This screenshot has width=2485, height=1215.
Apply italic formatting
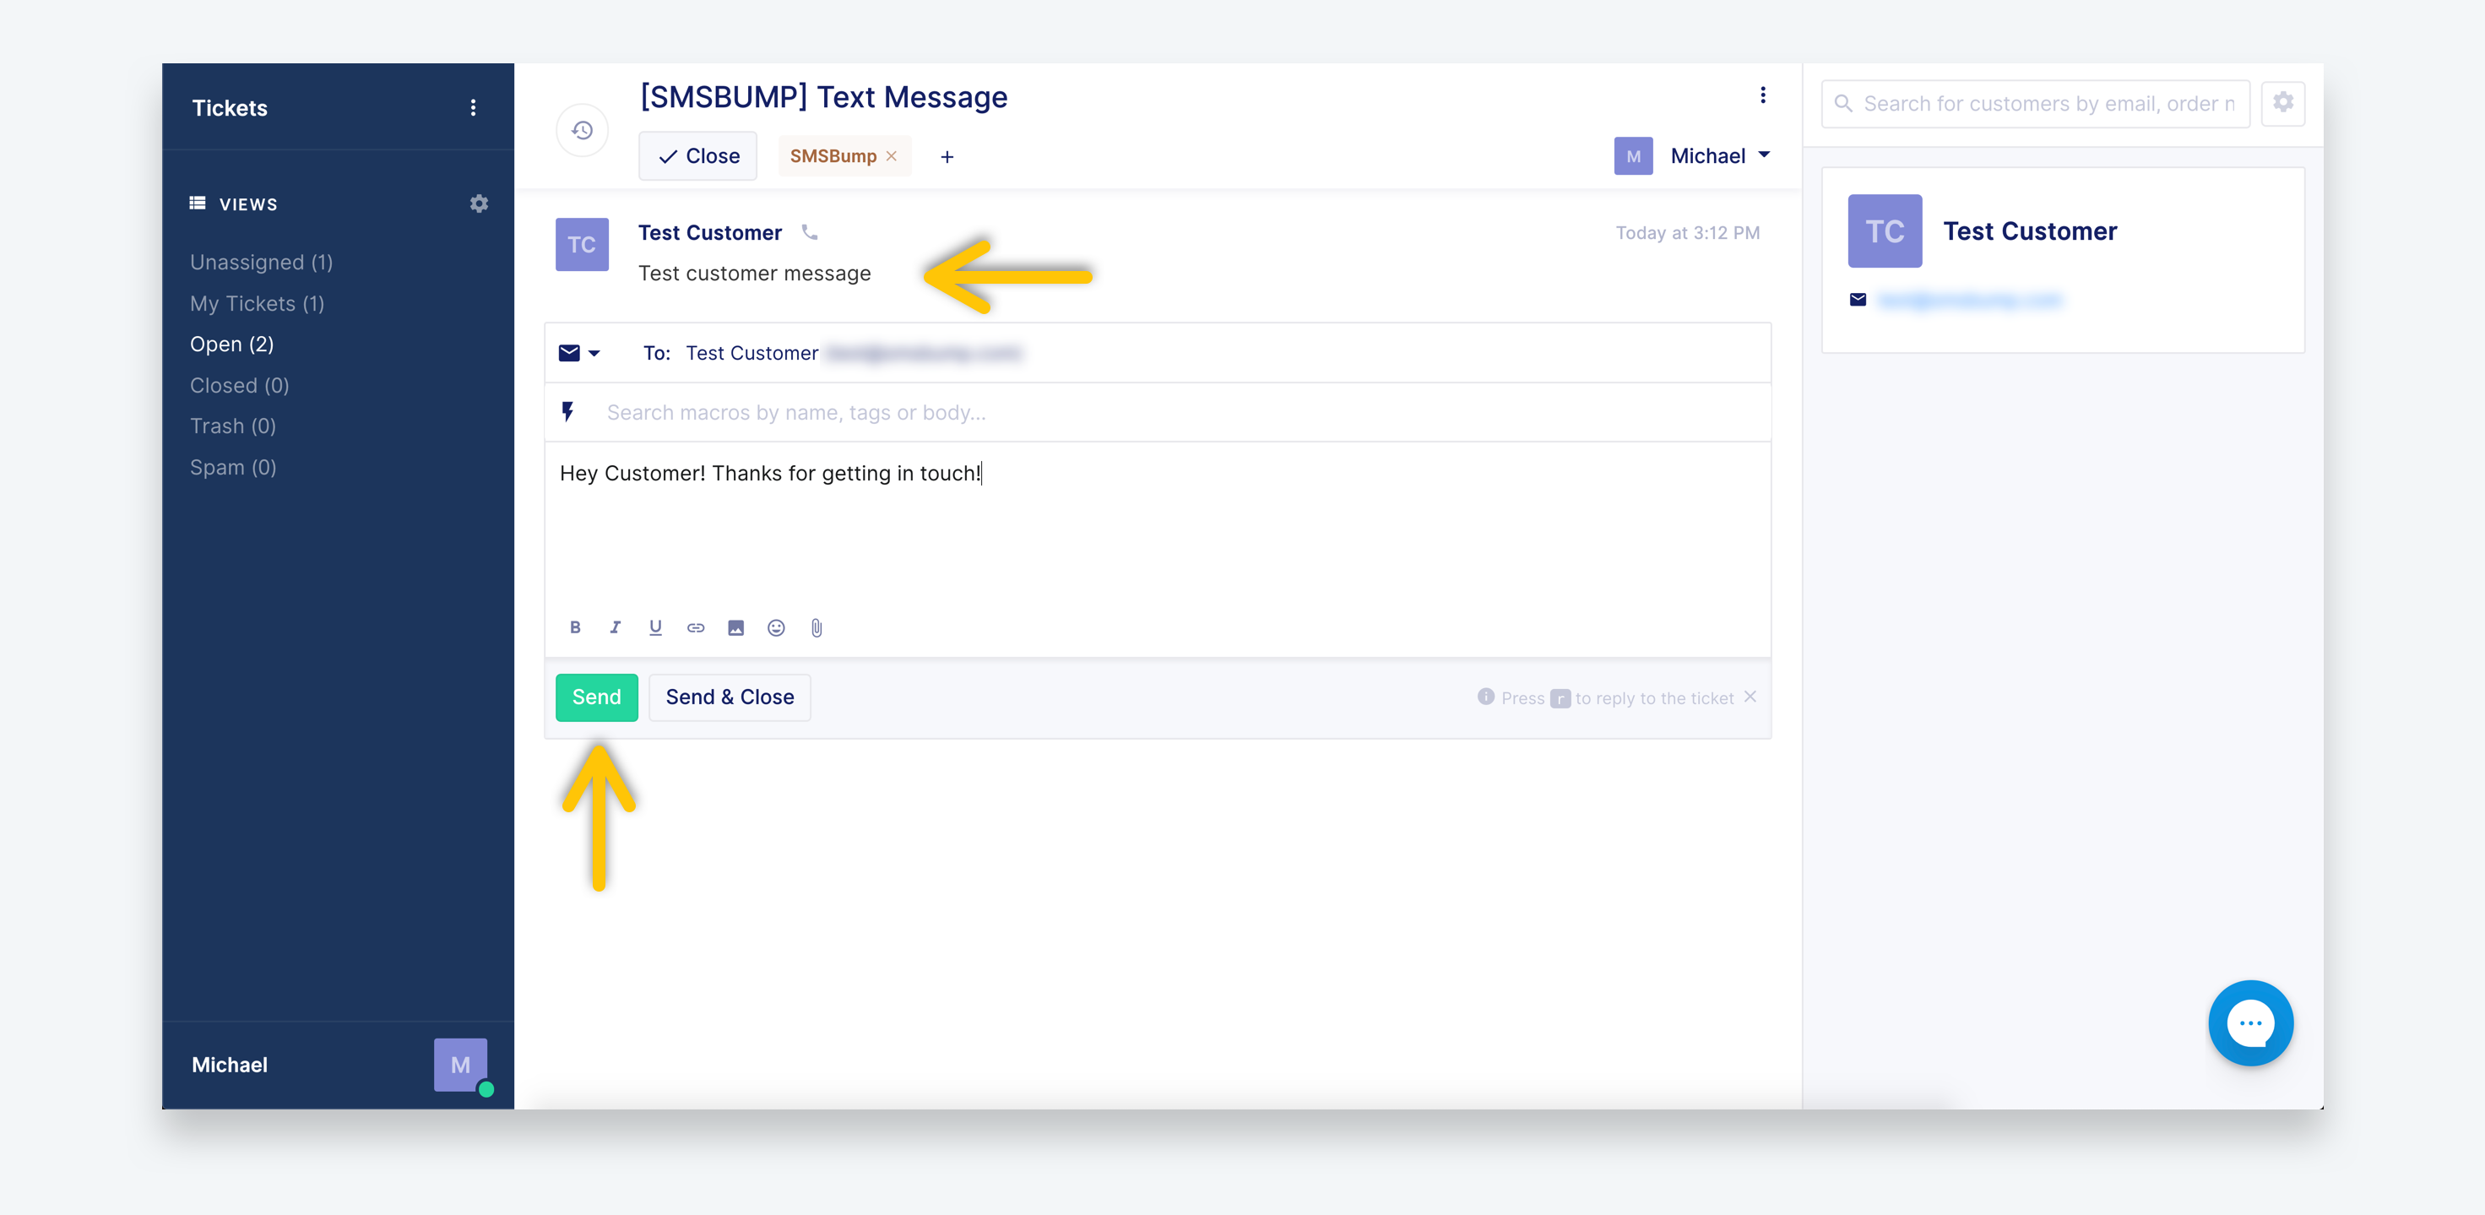[x=616, y=627]
